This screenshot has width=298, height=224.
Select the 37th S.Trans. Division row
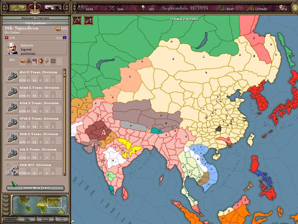(x=33, y=122)
